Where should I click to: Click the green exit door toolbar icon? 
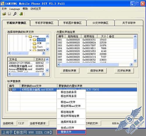(x=21, y=14)
